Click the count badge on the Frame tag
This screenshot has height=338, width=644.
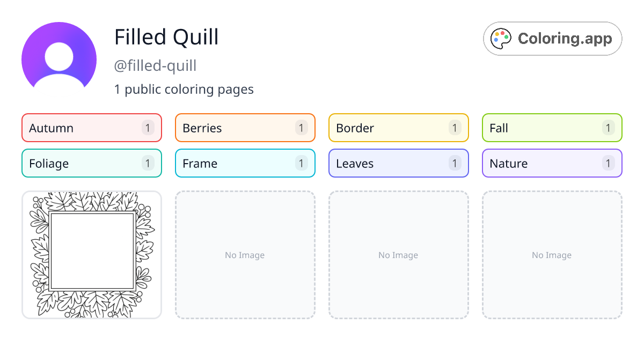(x=301, y=163)
